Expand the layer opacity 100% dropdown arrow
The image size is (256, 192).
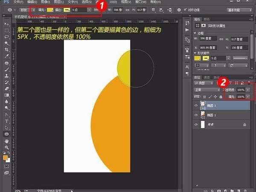248,90
